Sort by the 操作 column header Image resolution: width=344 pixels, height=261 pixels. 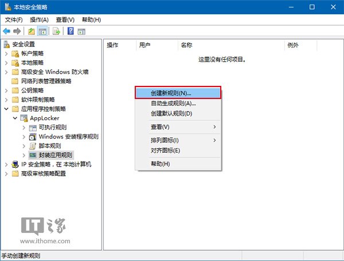tap(120, 45)
